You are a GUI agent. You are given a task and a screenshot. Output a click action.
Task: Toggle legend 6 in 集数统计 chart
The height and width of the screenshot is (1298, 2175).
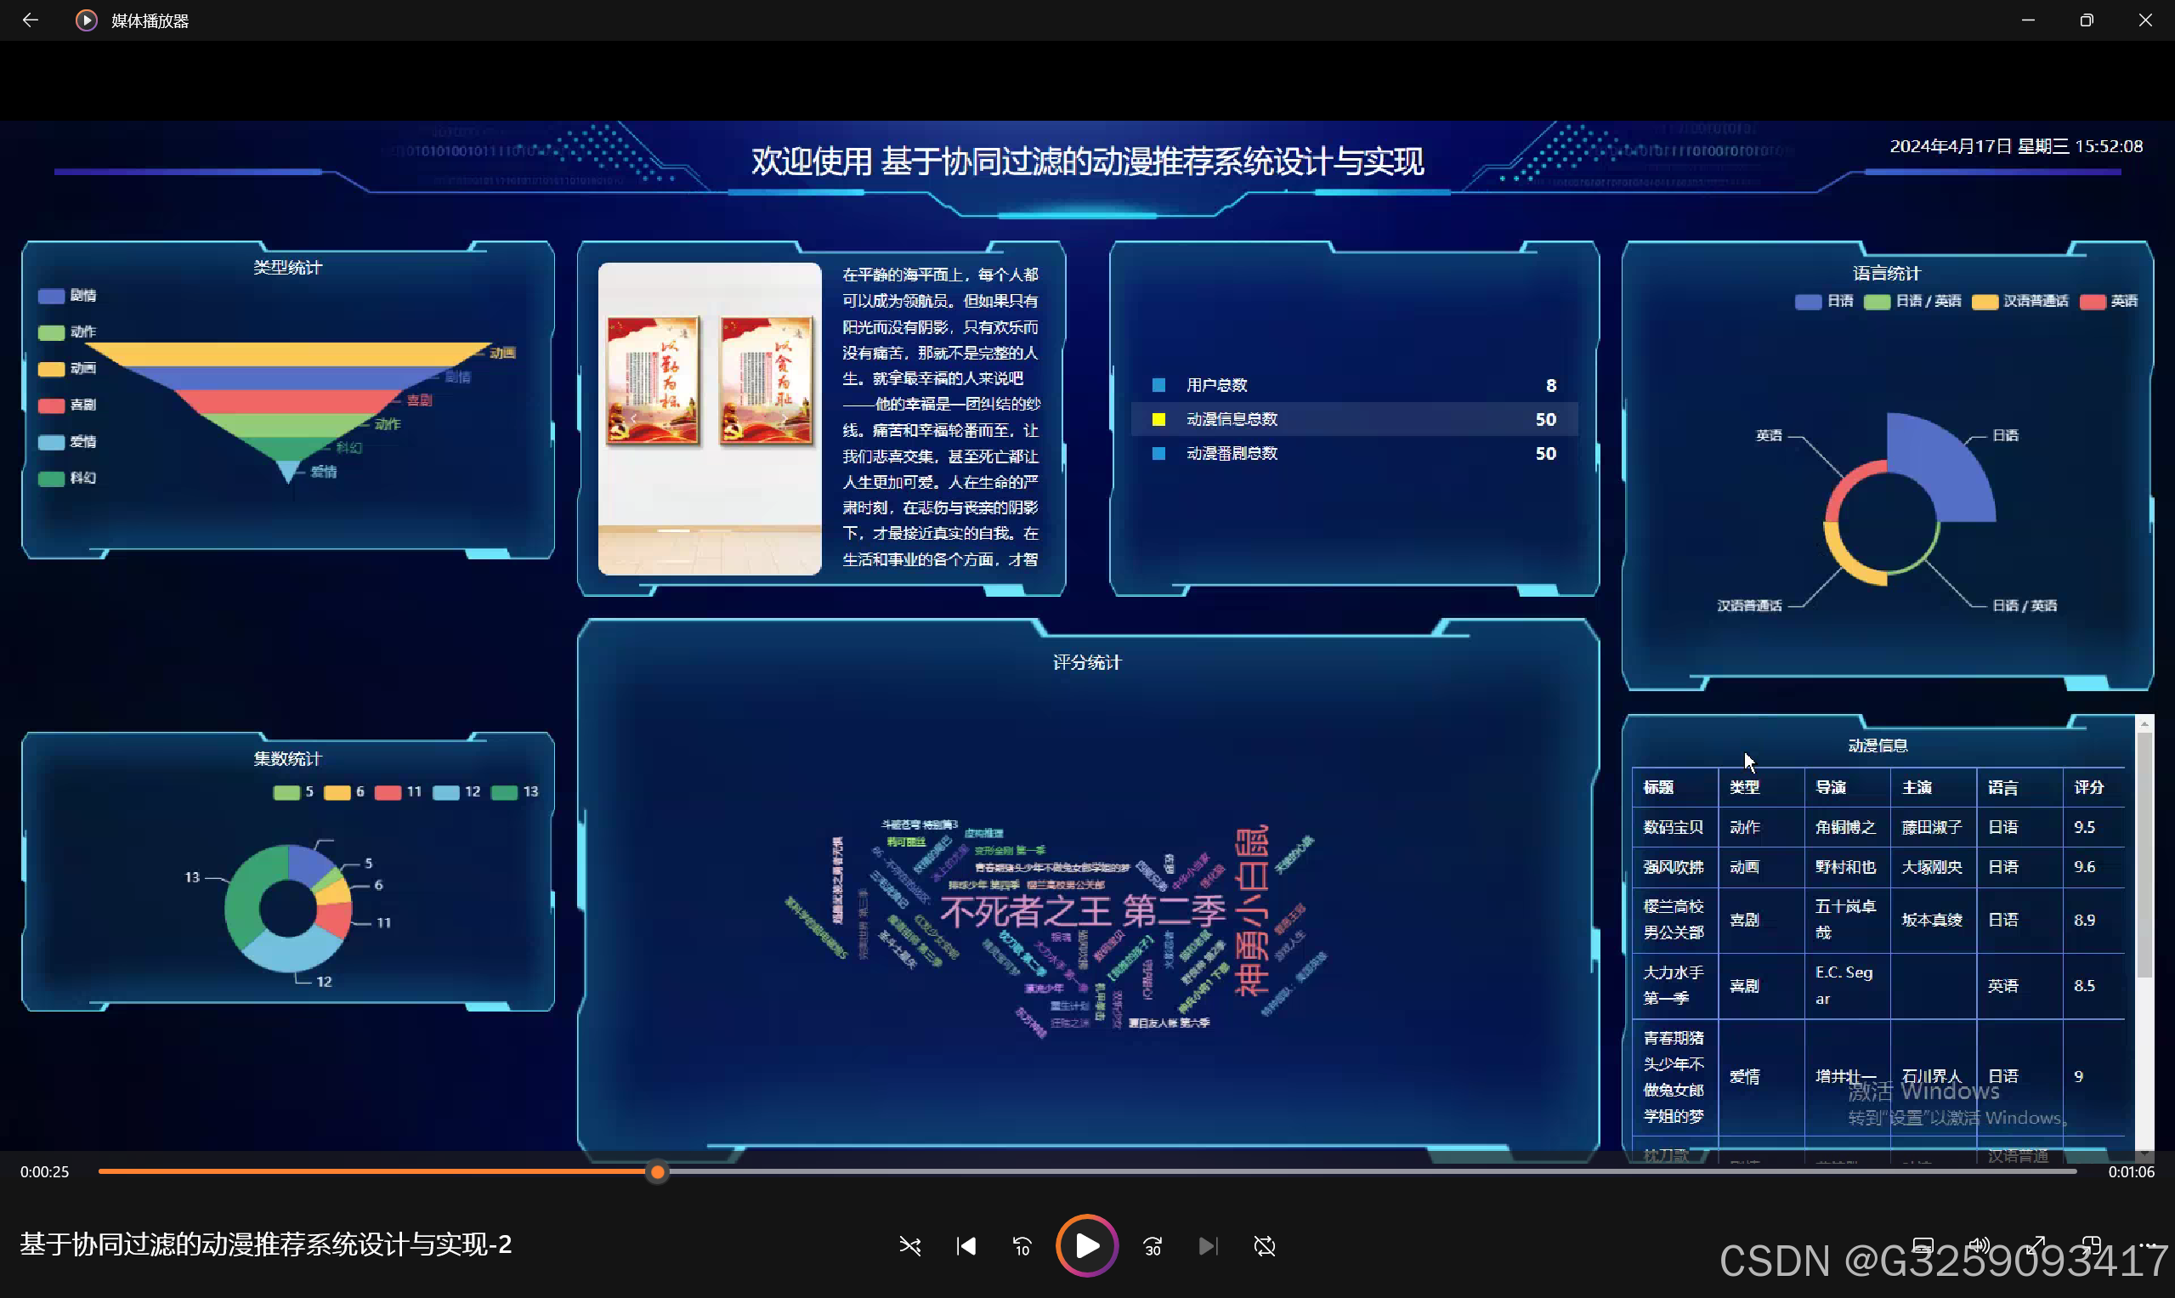(343, 791)
